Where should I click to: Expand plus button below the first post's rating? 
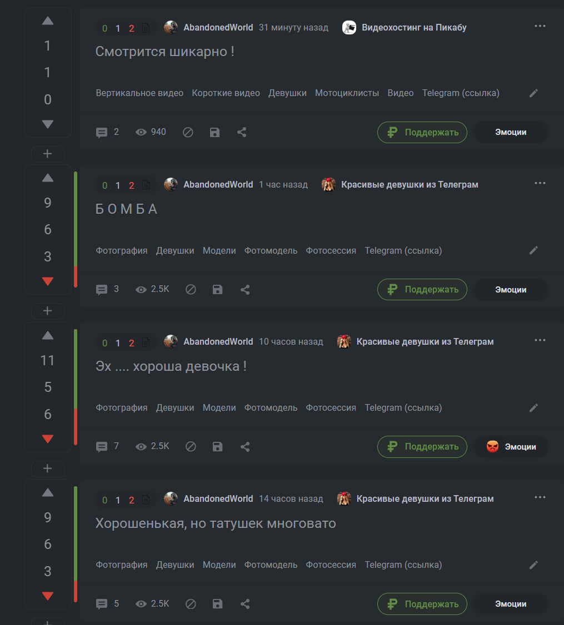(x=47, y=154)
